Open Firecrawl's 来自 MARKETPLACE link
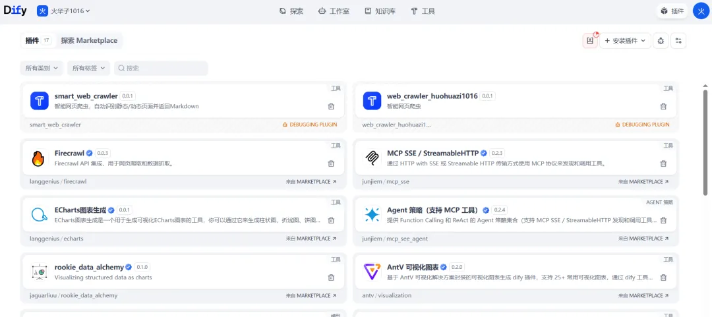Screen dimensions: 712x317 pyautogui.click(x=311, y=181)
